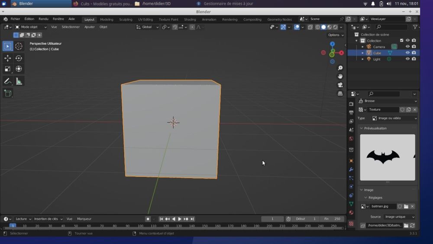Image resolution: width=433 pixels, height=244 pixels.
Task: Uncheck the Collection exclude checkbox
Action: [401, 41]
